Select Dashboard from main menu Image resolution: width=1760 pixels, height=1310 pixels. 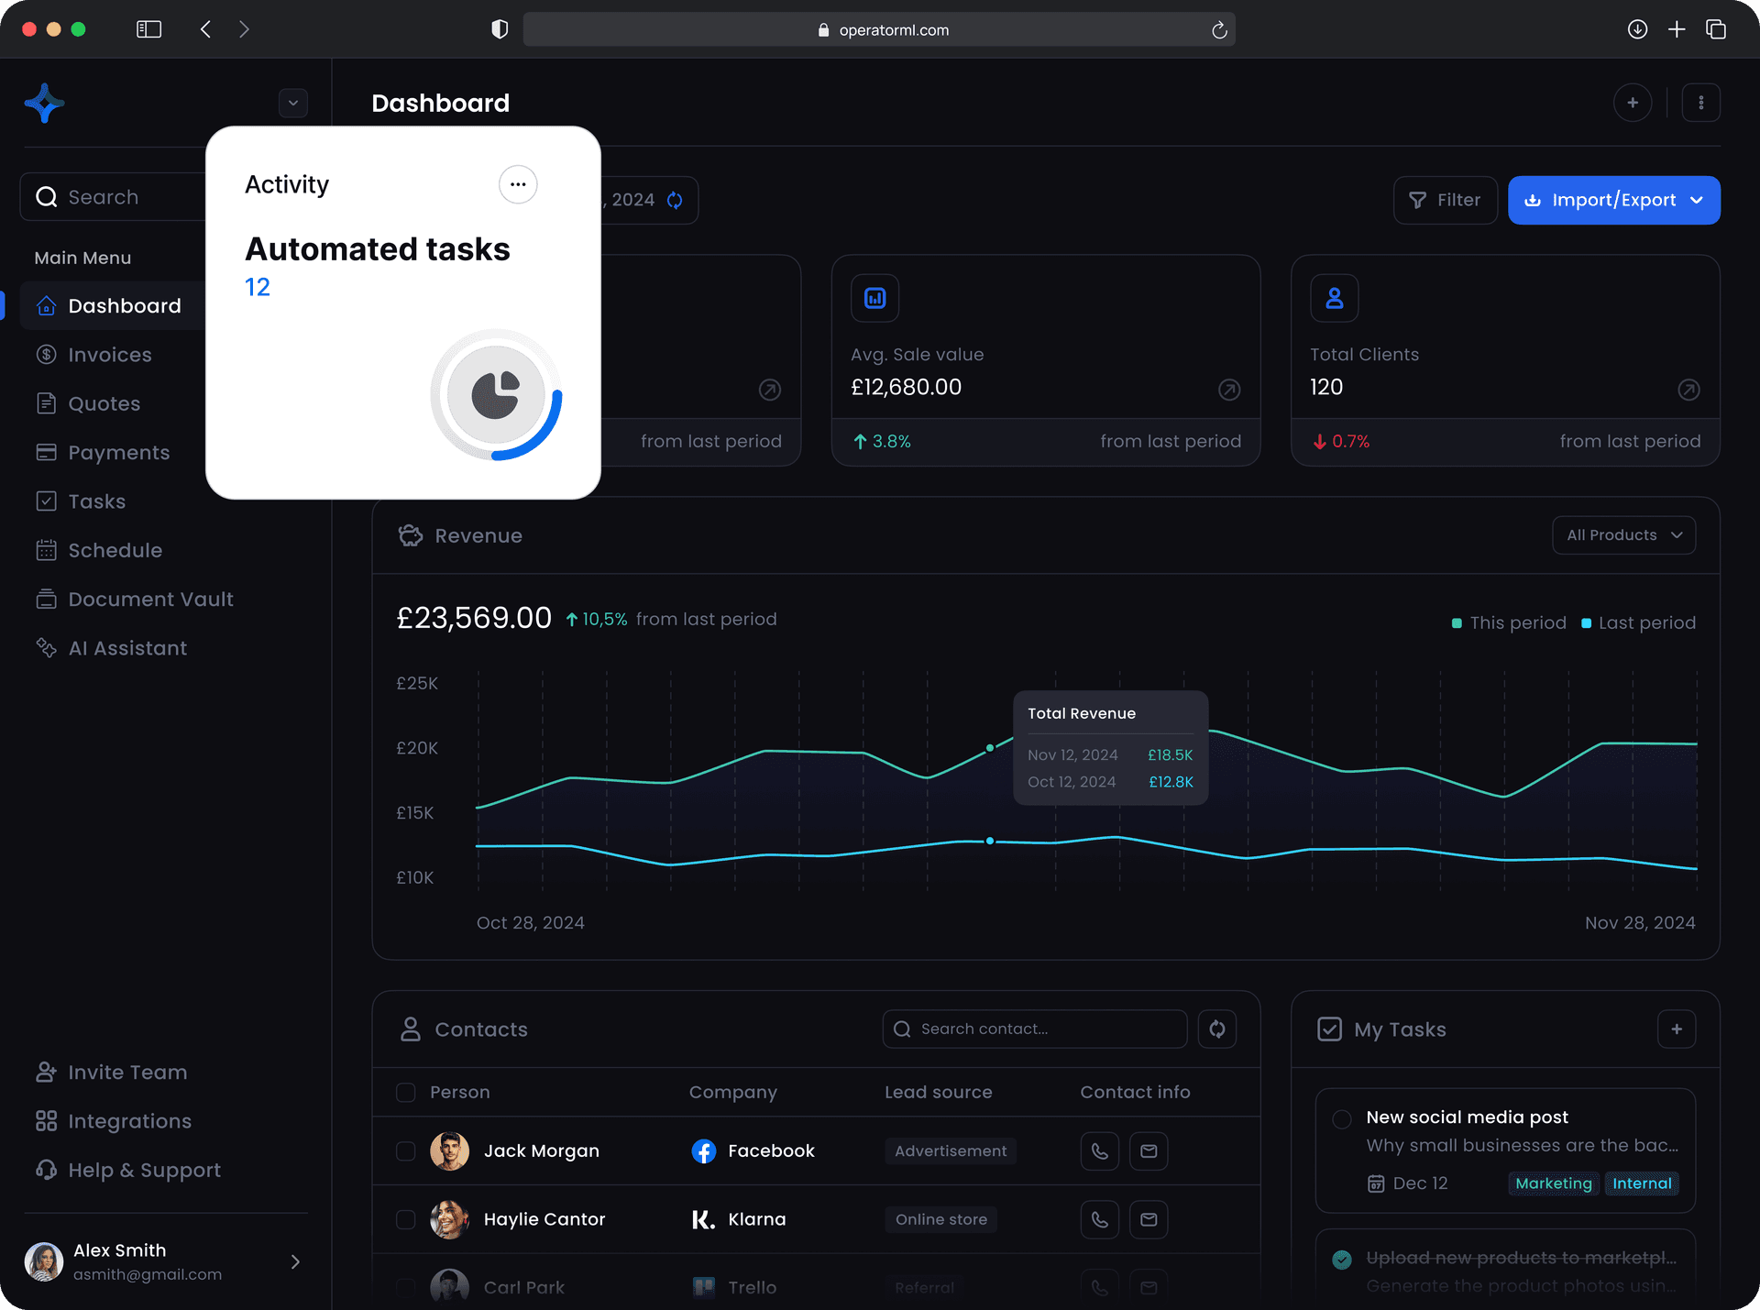[x=124, y=305]
